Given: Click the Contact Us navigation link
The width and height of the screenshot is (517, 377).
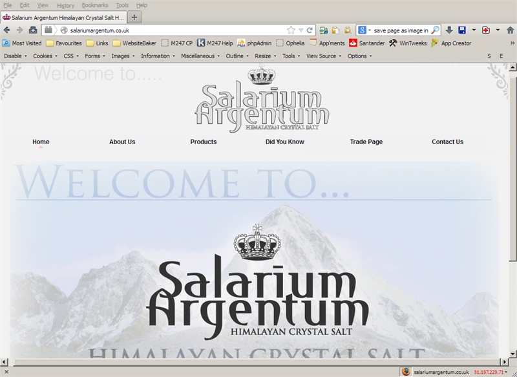Looking at the screenshot, I should pyautogui.click(x=447, y=142).
